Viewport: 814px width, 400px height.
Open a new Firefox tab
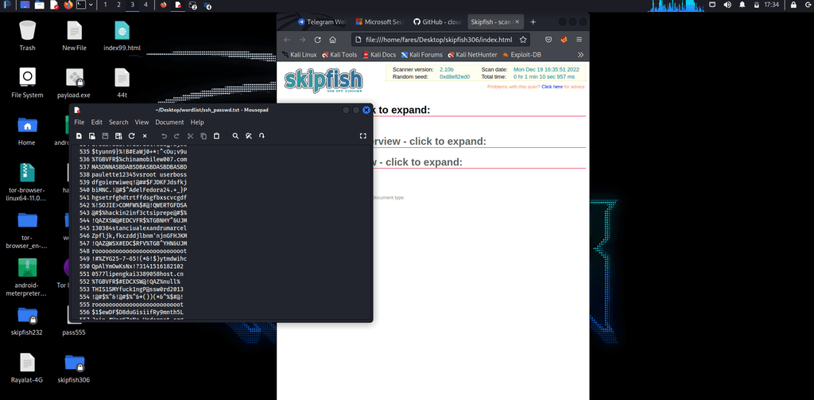pos(533,21)
